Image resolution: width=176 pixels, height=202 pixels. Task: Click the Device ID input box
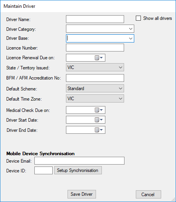click(x=43, y=170)
